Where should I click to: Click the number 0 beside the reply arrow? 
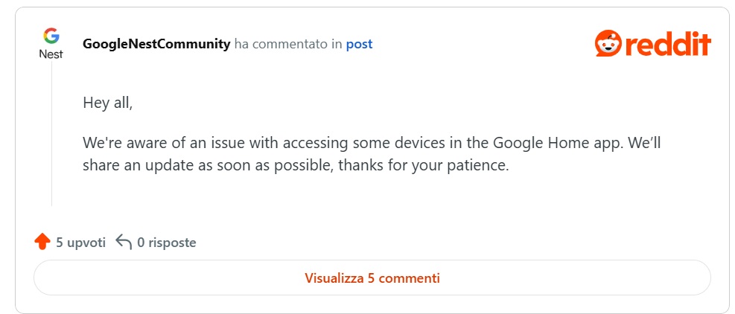pyautogui.click(x=141, y=243)
